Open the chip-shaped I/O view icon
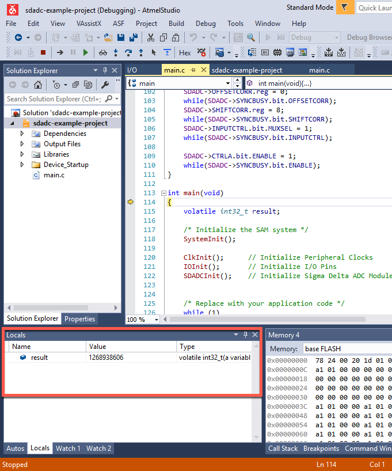The image size is (392, 471). 277,52
